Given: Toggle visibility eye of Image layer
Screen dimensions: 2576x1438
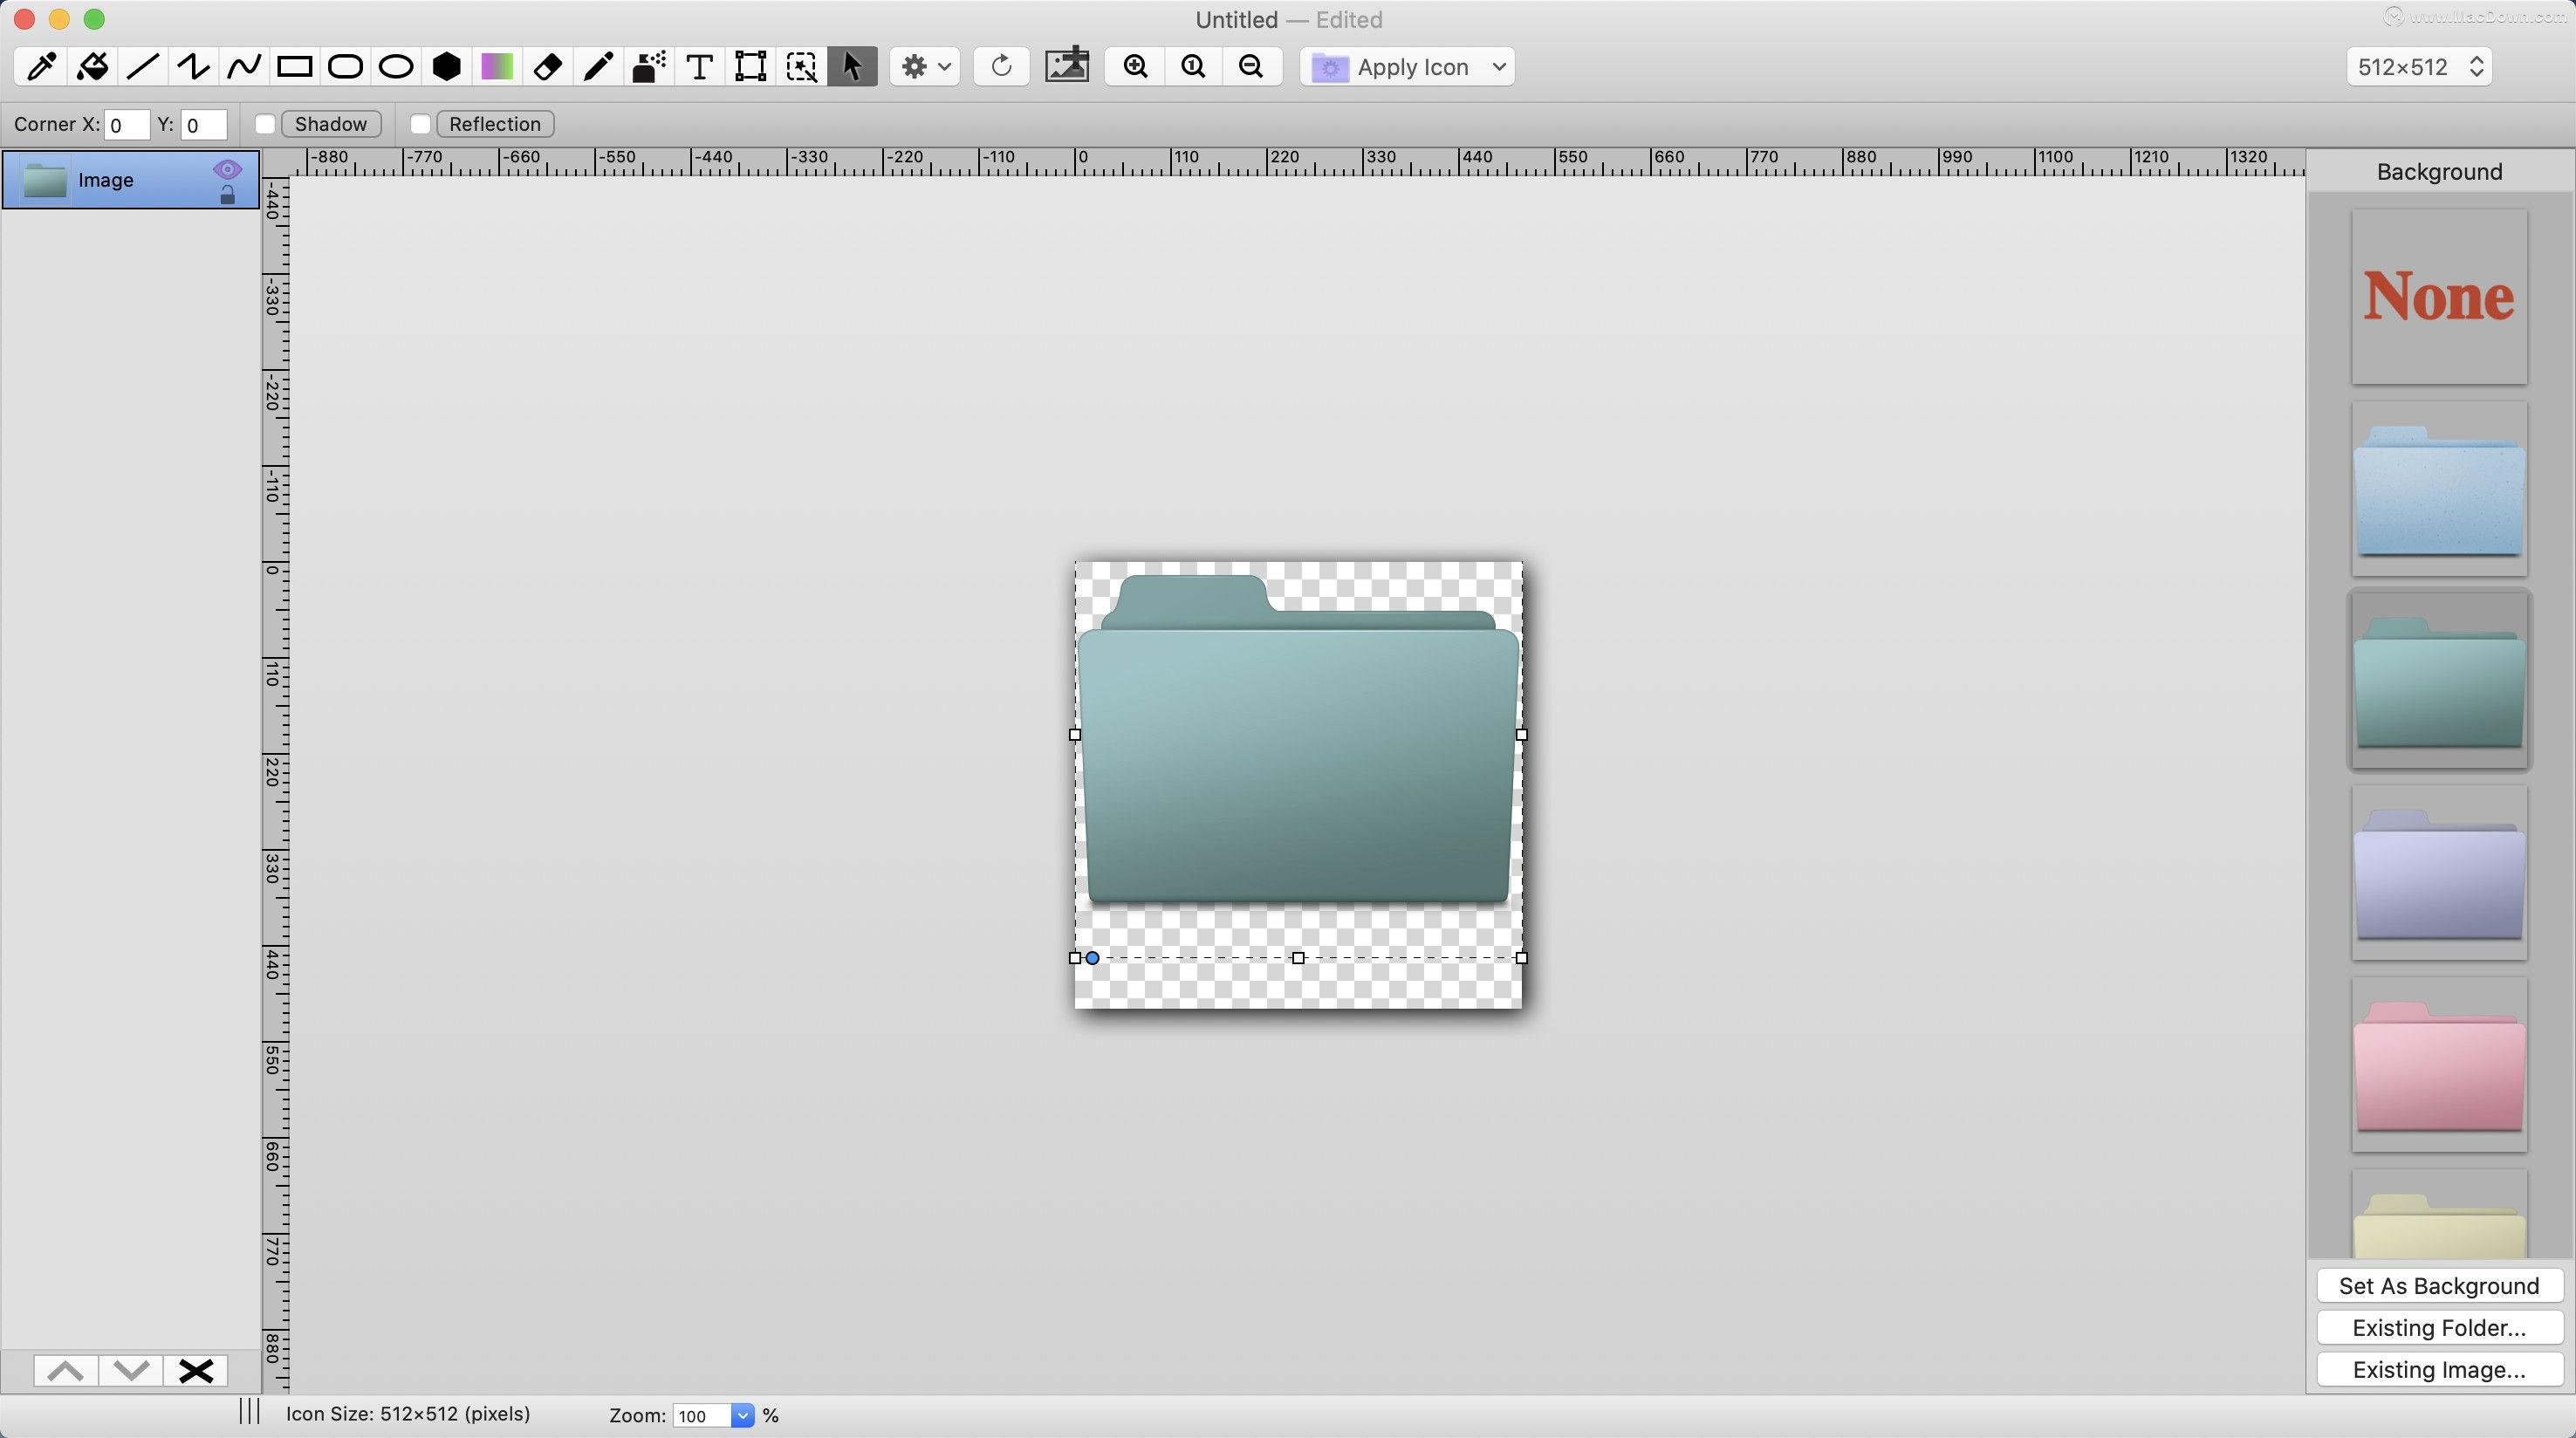Looking at the screenshot, I should pos(227,168).
